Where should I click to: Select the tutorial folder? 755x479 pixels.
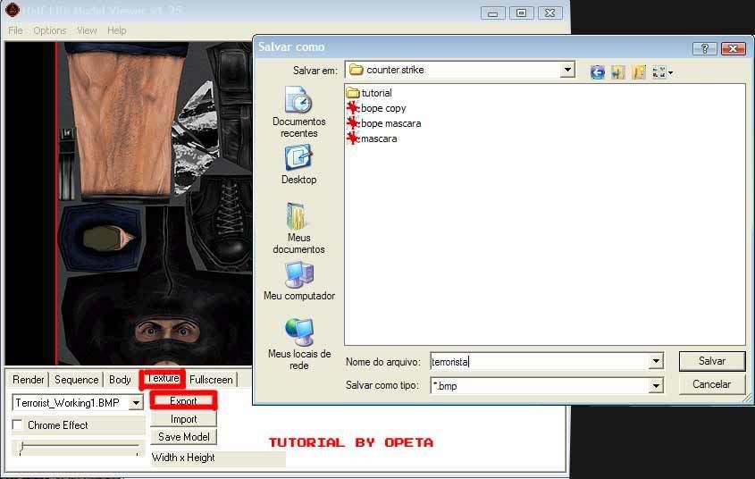tap(369, 92)
